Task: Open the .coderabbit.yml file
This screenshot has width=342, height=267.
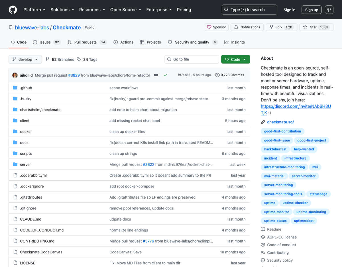Action: pos(33,176)
